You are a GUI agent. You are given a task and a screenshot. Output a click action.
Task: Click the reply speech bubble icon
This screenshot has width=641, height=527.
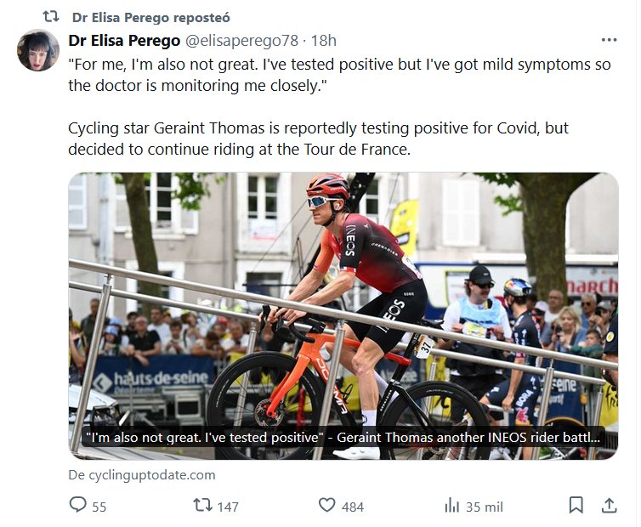(77, 505)
